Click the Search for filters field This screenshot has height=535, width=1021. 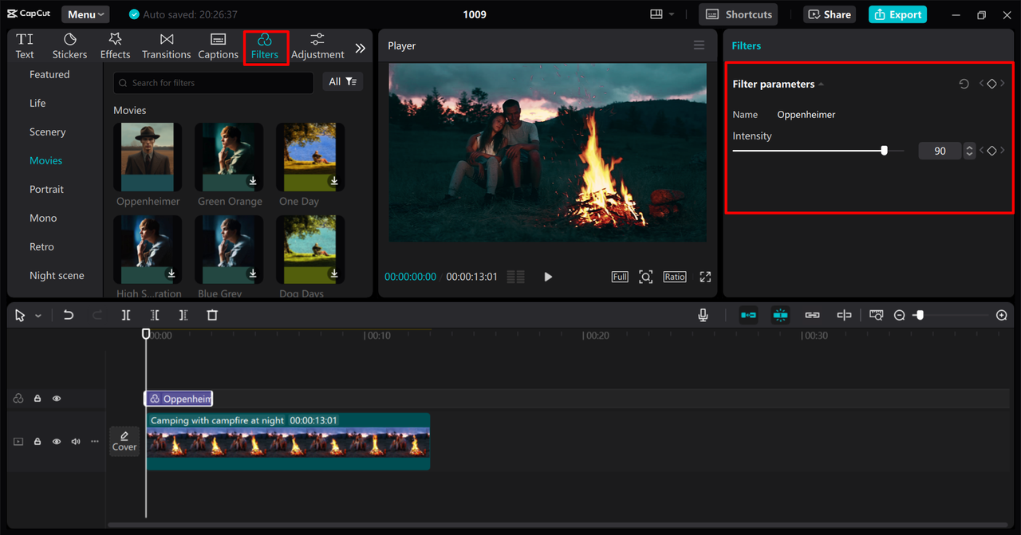pyautogui.click(x=213, y=82)
